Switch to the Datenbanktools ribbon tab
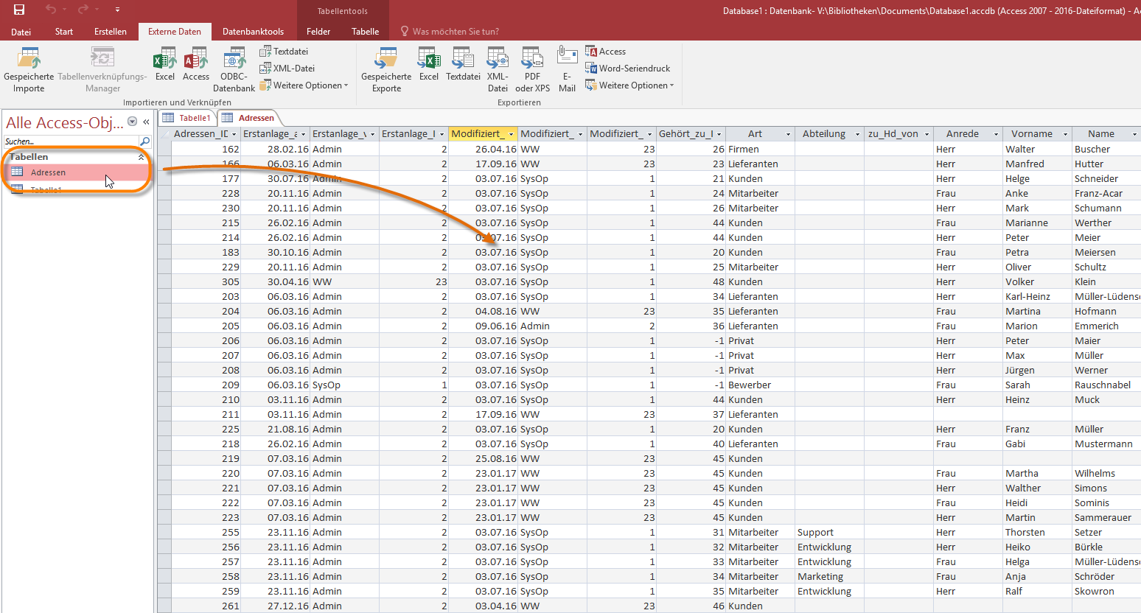Viewport: 1141px width, 613px height. (253, 32)
